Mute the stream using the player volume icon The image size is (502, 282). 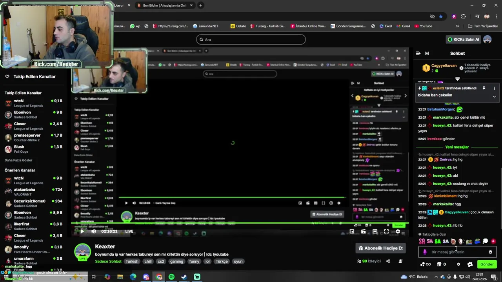pos(94,231)
